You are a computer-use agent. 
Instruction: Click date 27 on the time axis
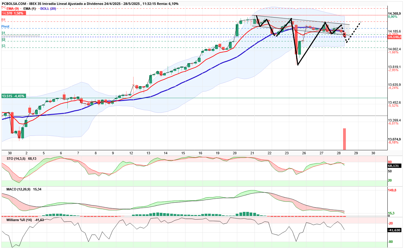click(x=322, y=153)
